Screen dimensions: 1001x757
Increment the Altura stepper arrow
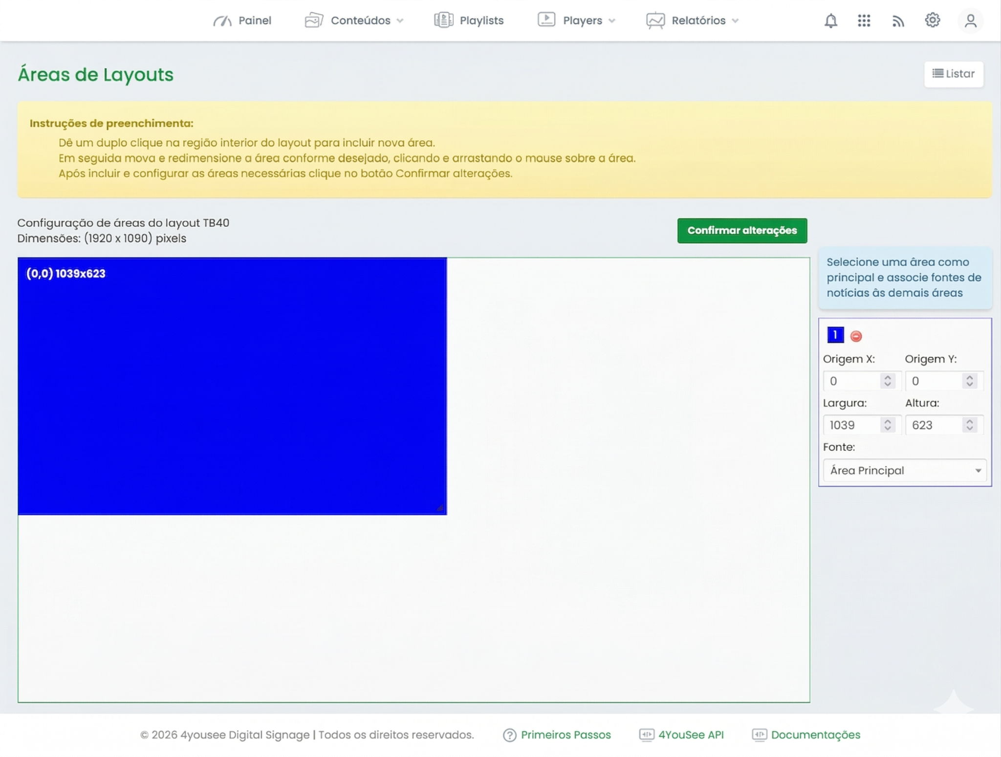point(970,421)
